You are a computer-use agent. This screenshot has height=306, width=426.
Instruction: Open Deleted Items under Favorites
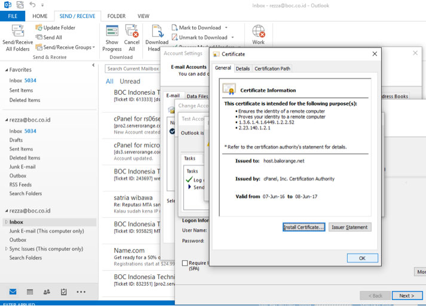pyautogui.click(x=24, y=100)
